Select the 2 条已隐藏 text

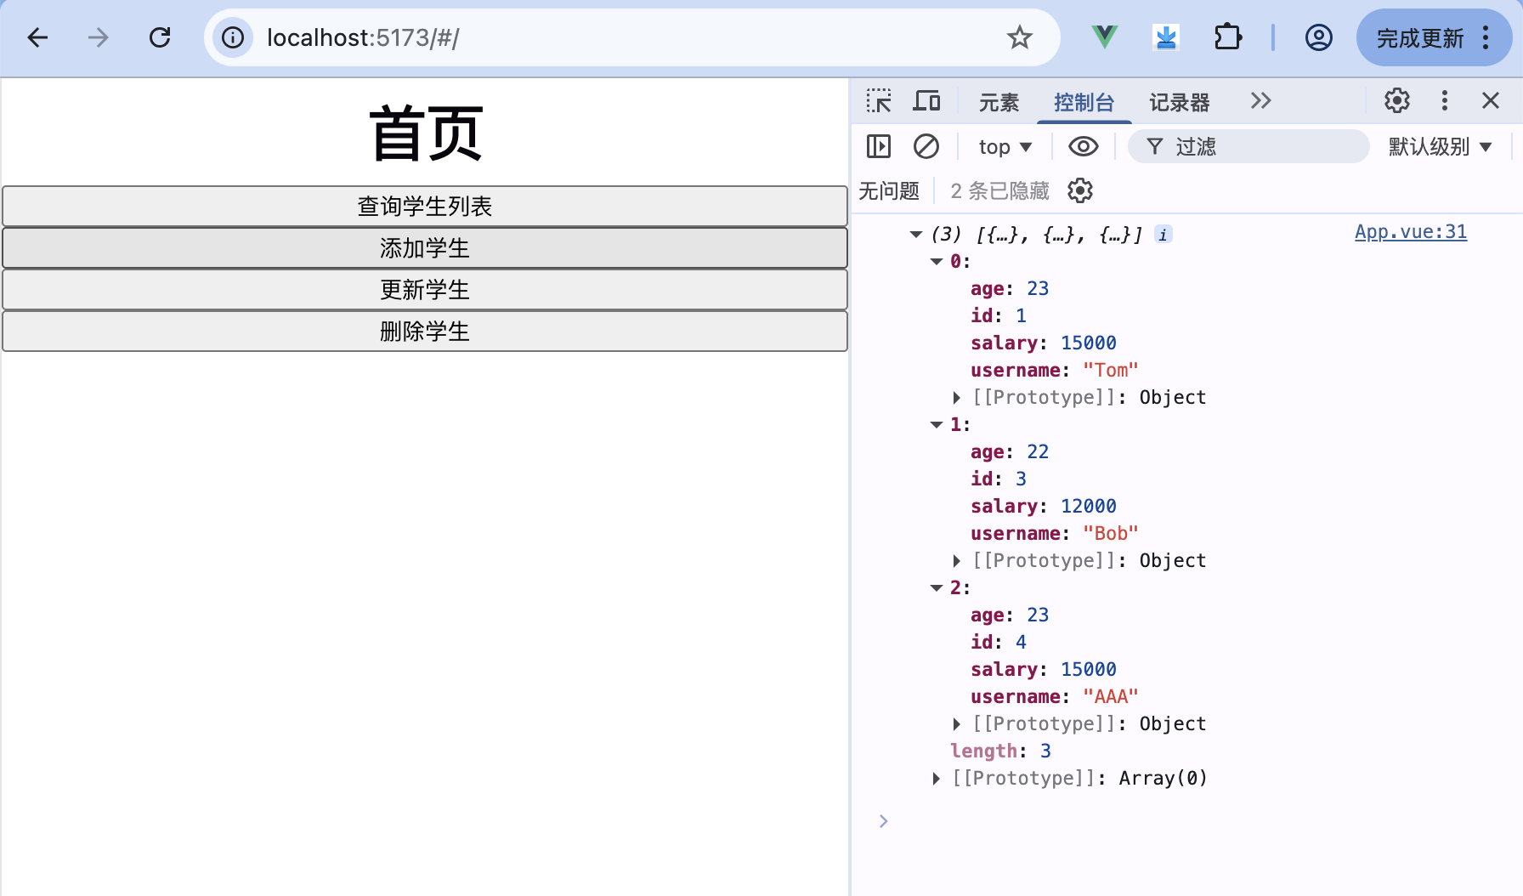click(x=999, y=190)
